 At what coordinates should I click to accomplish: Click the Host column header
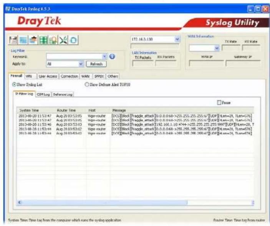98,110
